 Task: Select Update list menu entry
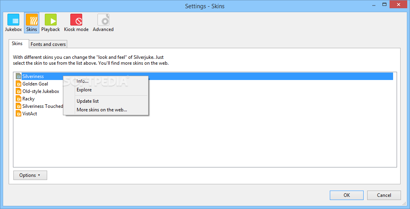[x=88, y=101]
